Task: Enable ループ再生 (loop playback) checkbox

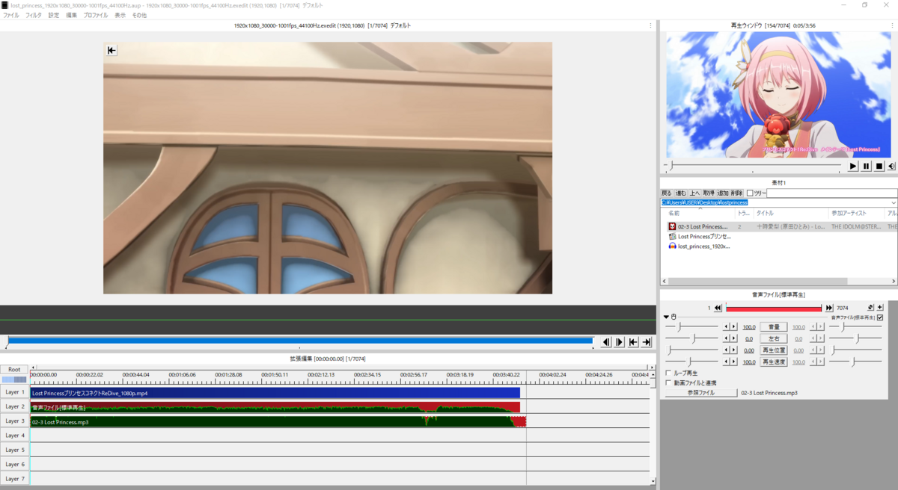Action: point(668,373)
